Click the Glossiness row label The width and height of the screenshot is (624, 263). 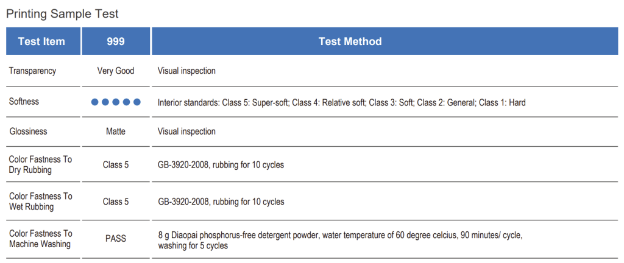(28, 131)
